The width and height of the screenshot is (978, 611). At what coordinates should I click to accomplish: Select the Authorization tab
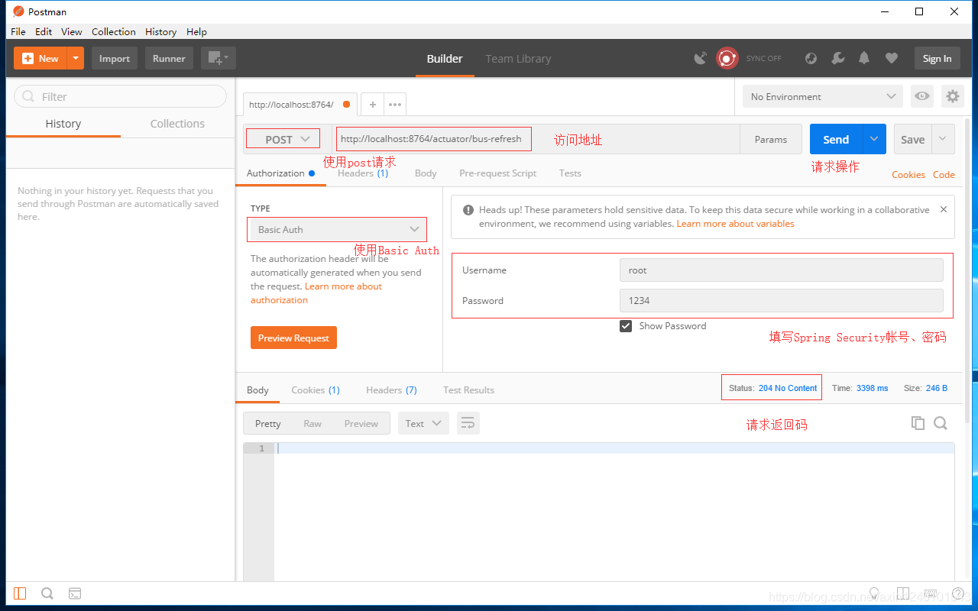click(280, 173)
